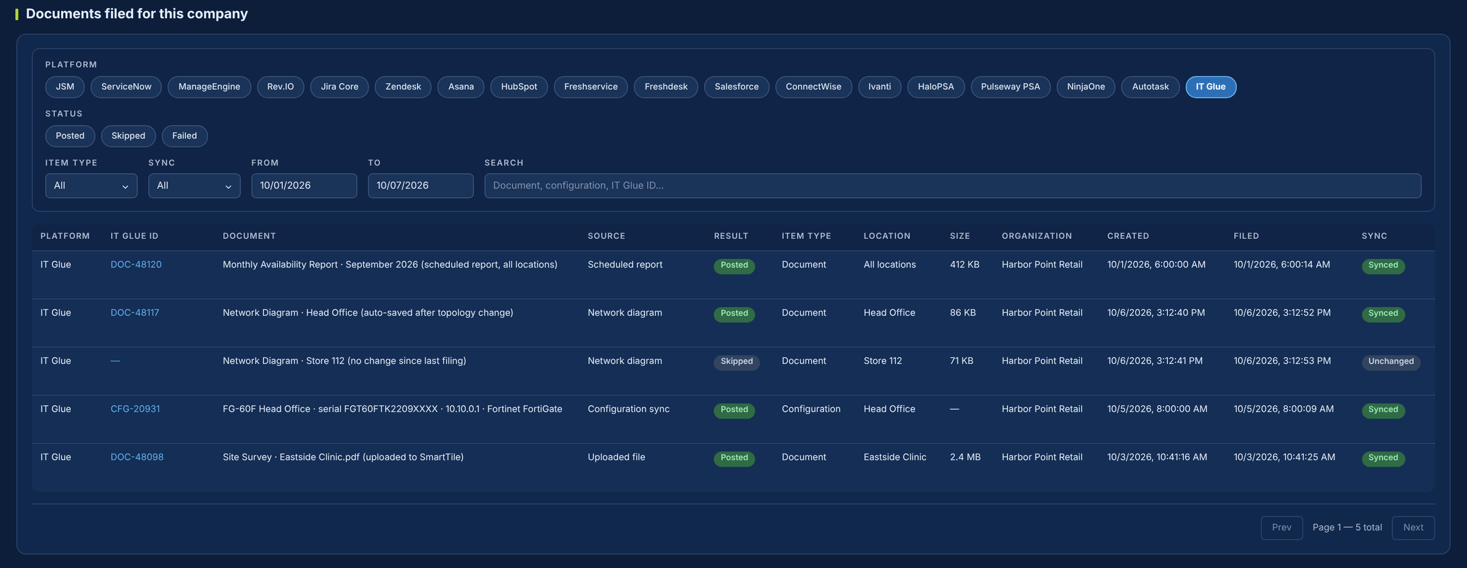Select the ServiceNow platform chip

[126, 87]
